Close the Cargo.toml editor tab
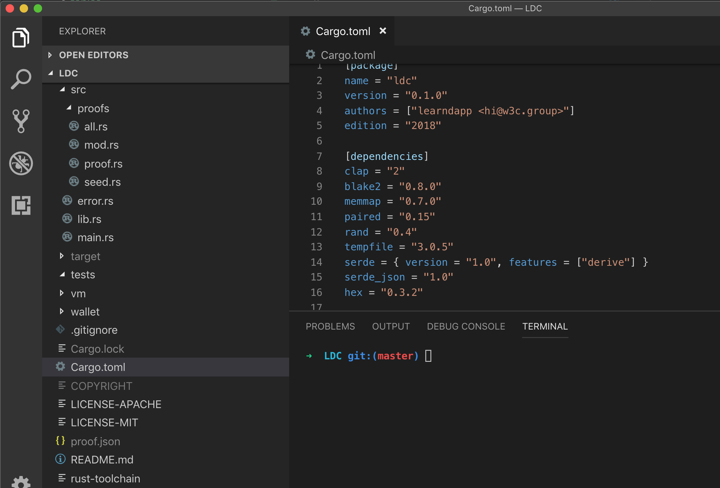Image resolution: width=720 pixels, height=488 pixels. click(383, 31)
